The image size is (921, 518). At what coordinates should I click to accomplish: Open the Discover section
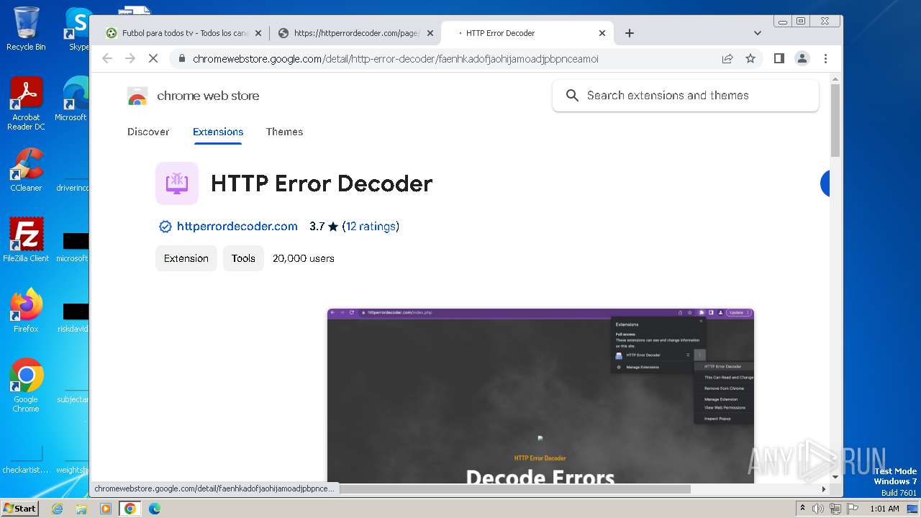(148, 132)
